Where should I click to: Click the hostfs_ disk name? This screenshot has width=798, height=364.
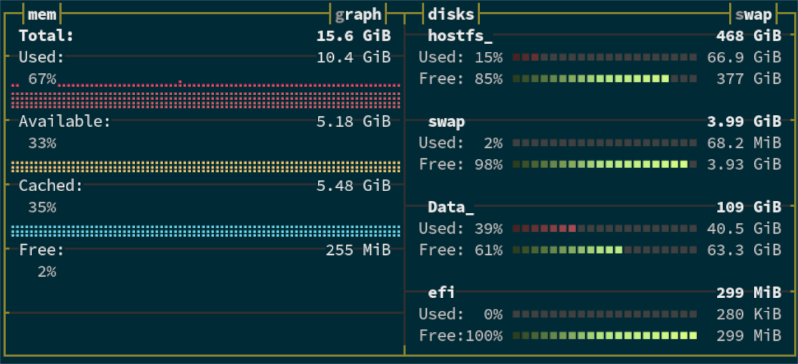[x=460, y=36]
